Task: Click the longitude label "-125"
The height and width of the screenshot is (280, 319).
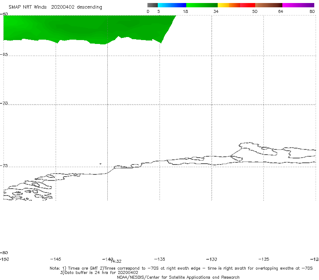Action: (x=264, y=259)
